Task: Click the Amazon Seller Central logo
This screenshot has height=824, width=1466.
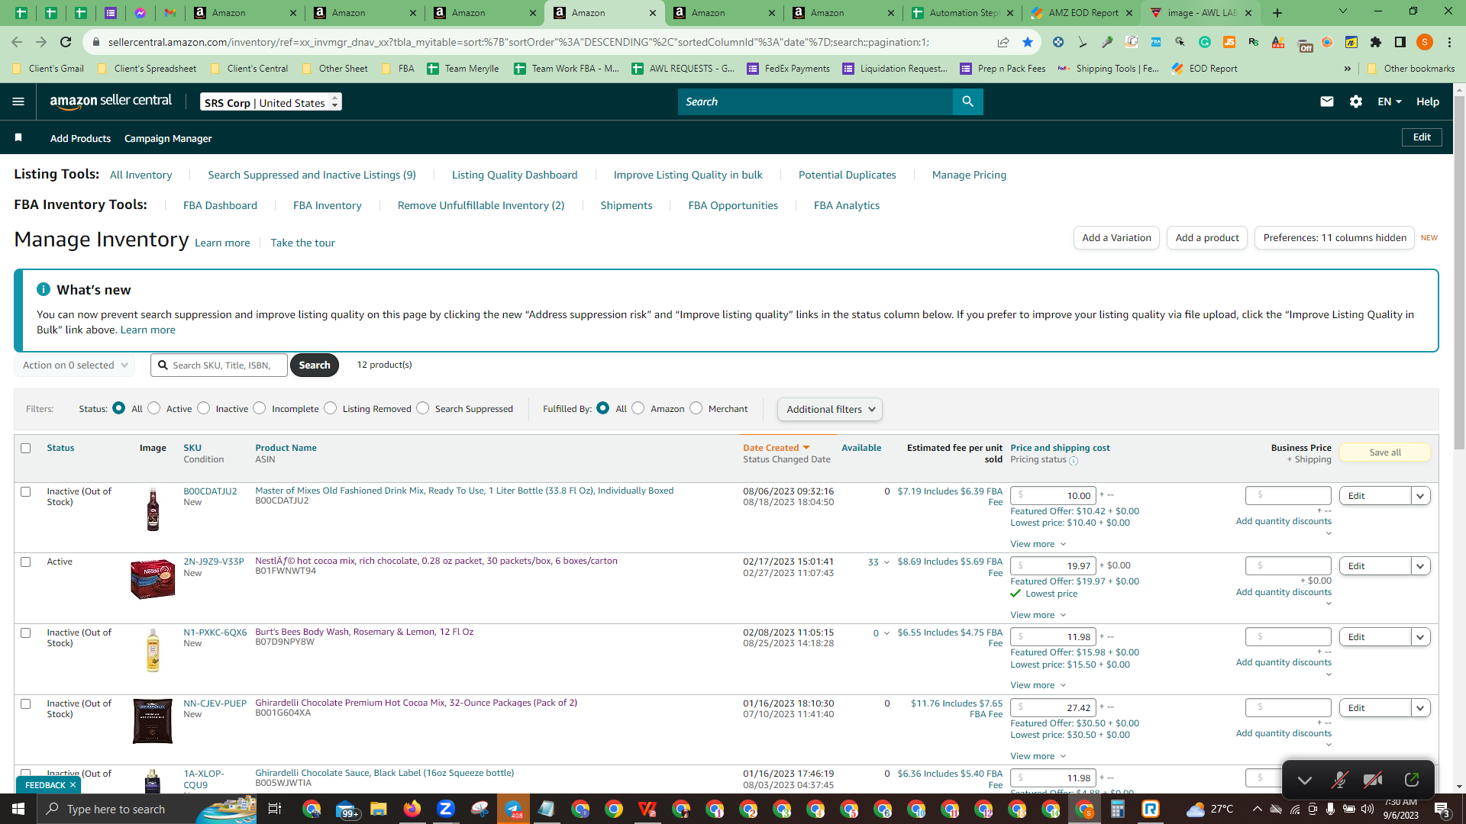Action: [x=111, y=101]
